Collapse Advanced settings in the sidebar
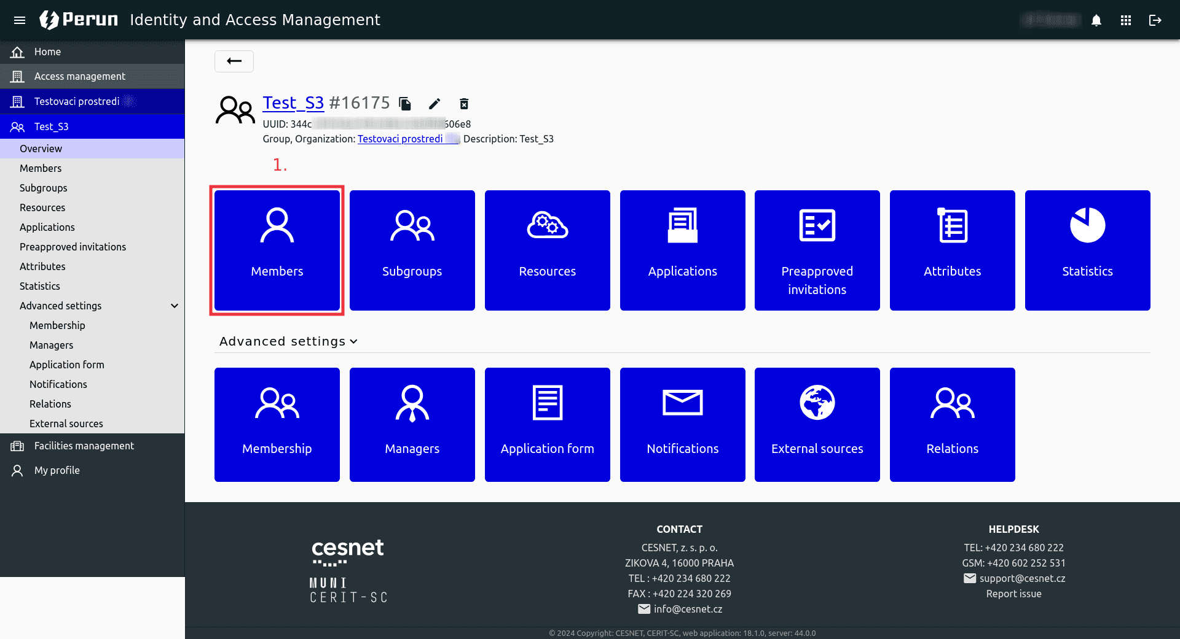 (x=175, y=306)
